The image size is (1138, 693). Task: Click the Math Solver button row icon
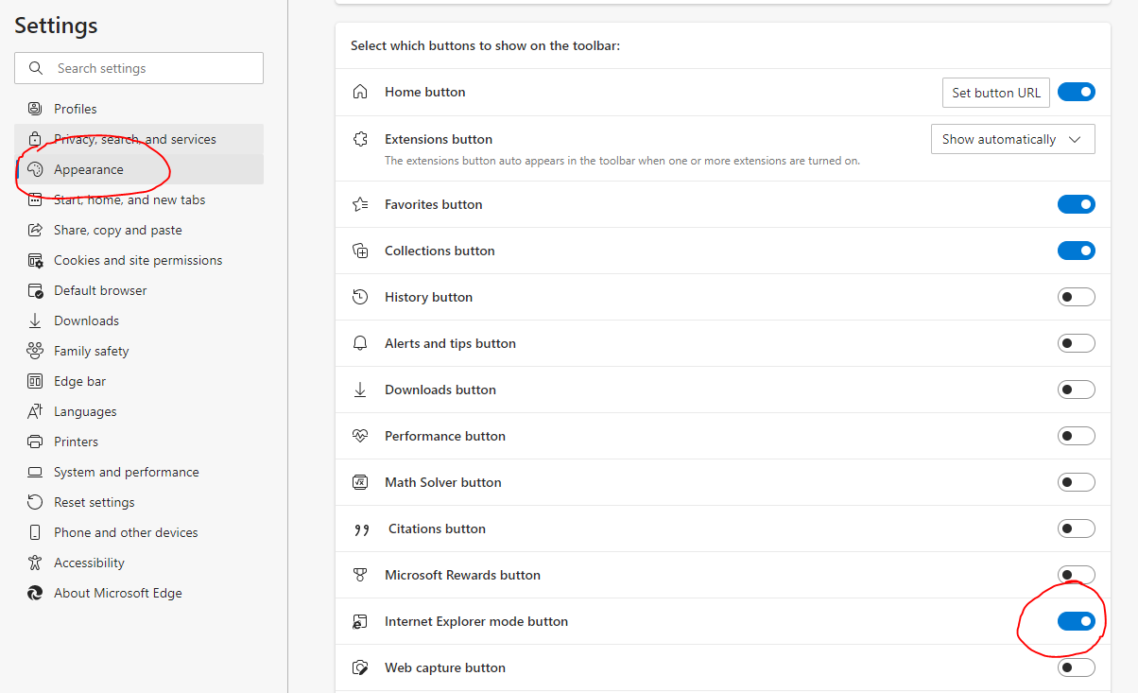(x=359, y=482)
